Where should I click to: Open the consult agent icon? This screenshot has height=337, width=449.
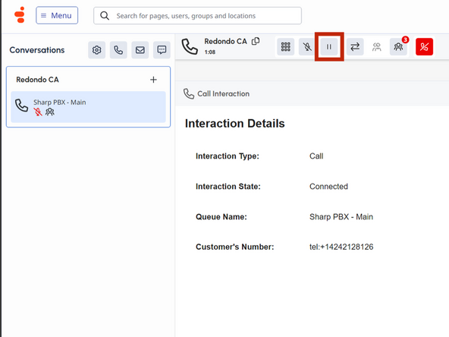click(376, 47)
